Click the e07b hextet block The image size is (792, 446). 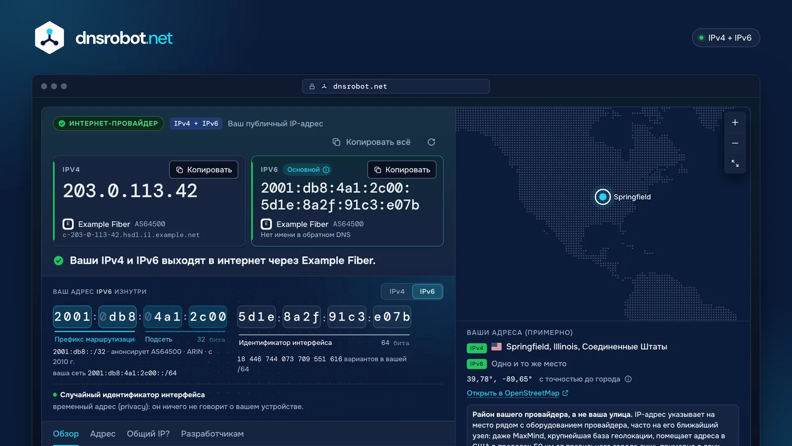(392, 317)
